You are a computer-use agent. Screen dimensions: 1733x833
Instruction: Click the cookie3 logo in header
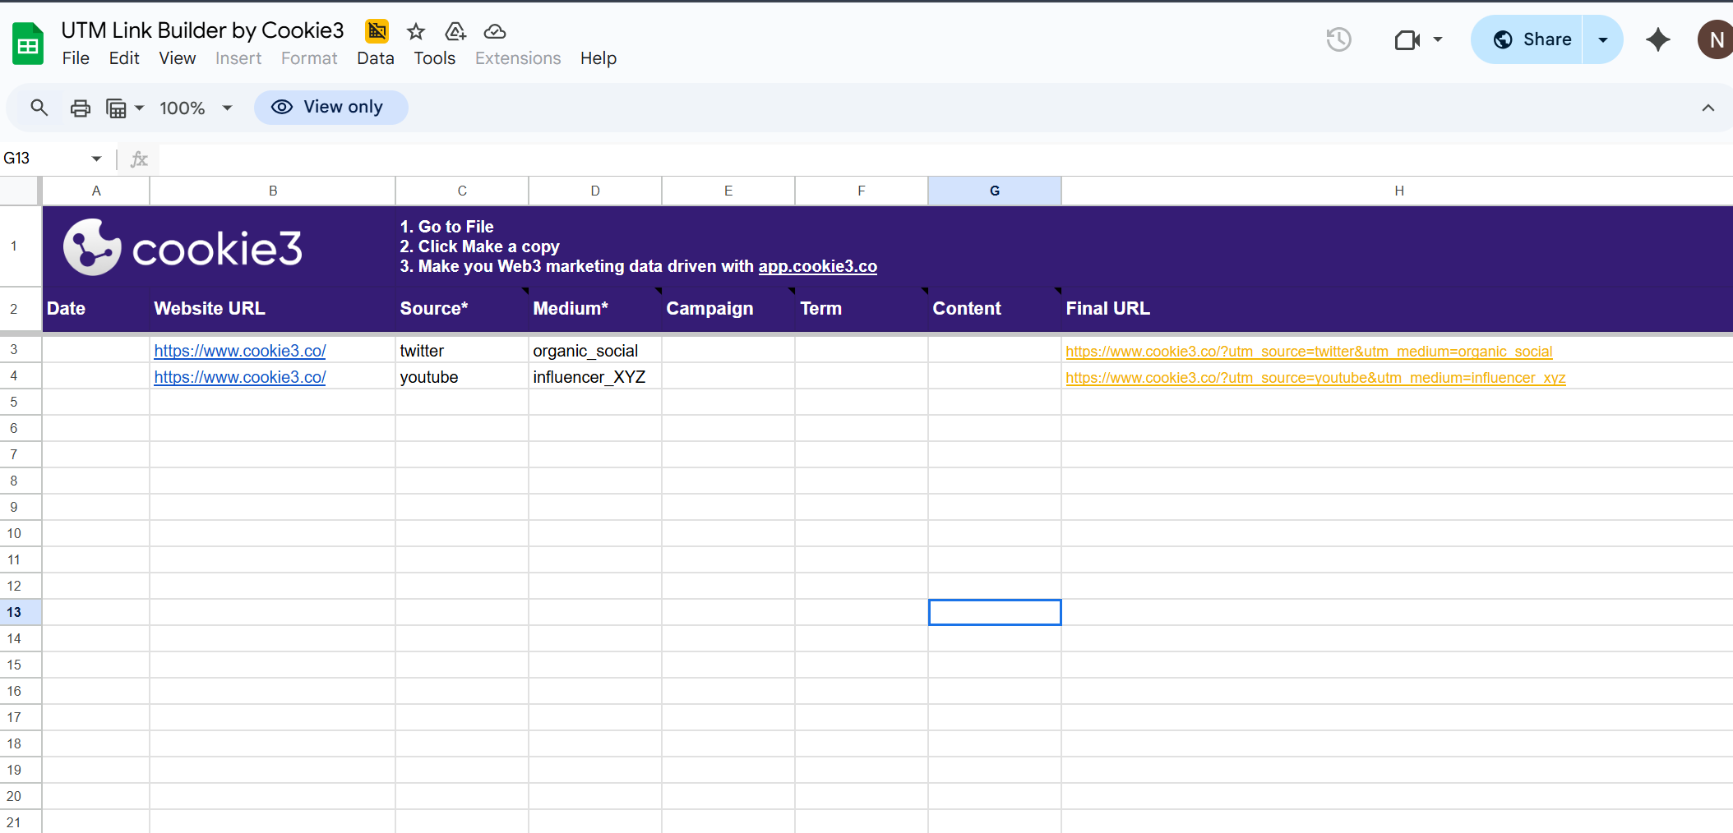[183, 246]
